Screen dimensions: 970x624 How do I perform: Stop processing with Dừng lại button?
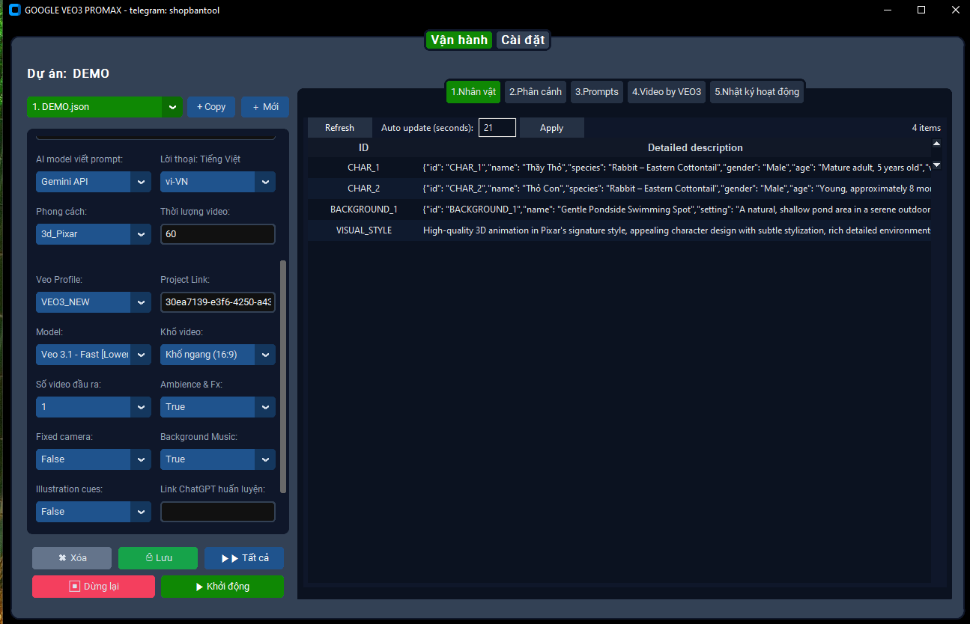94,587
